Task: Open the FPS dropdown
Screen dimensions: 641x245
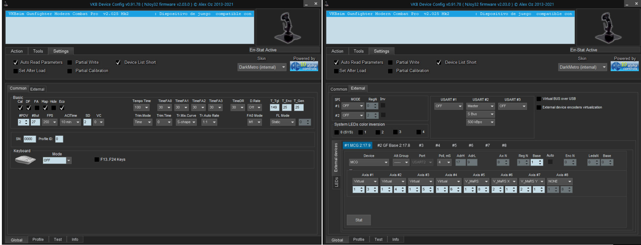Action: click(49, 122)
